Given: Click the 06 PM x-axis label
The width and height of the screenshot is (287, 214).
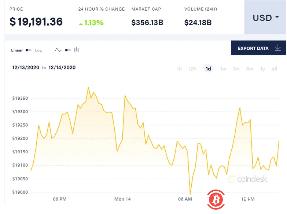Looking at the screenshot, I should pyautogui.click(x=60, y=199).
